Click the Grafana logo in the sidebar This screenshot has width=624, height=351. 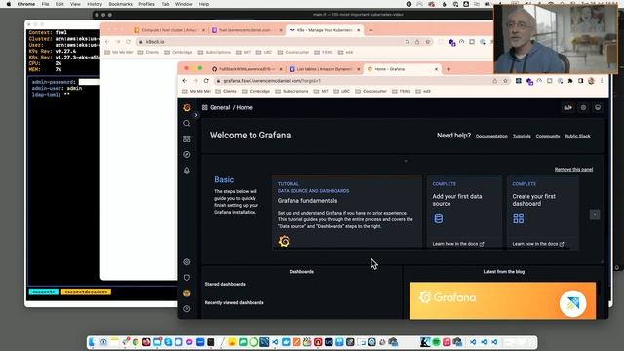(x=187, y=108)
